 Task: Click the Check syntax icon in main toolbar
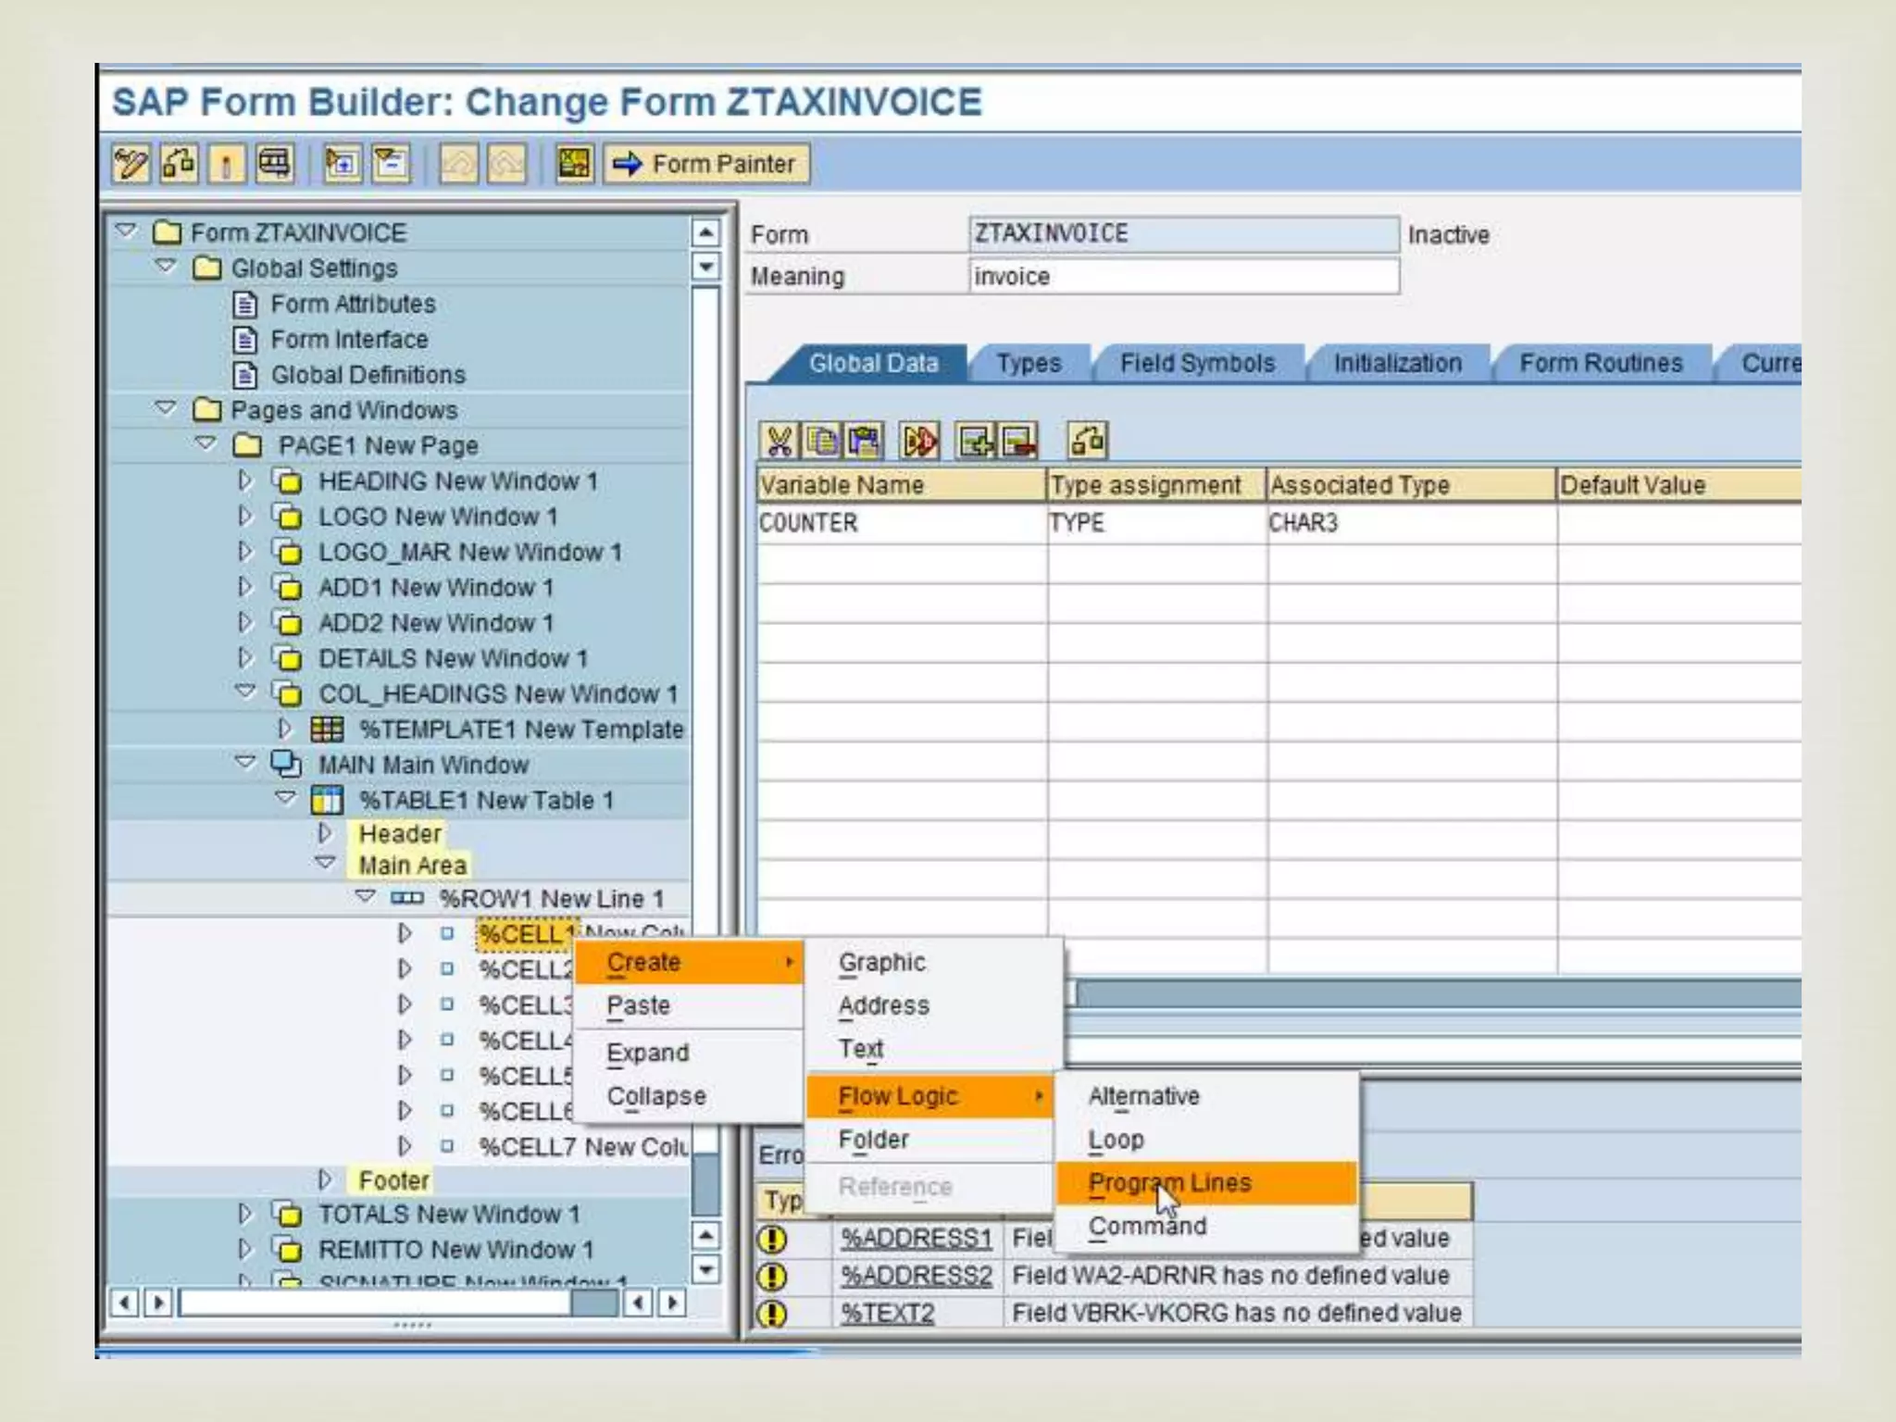tap(178, 164)
